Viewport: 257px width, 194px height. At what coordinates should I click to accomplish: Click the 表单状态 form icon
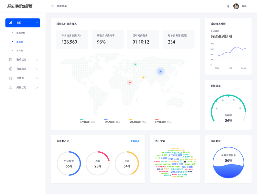[x=11, y=59]
